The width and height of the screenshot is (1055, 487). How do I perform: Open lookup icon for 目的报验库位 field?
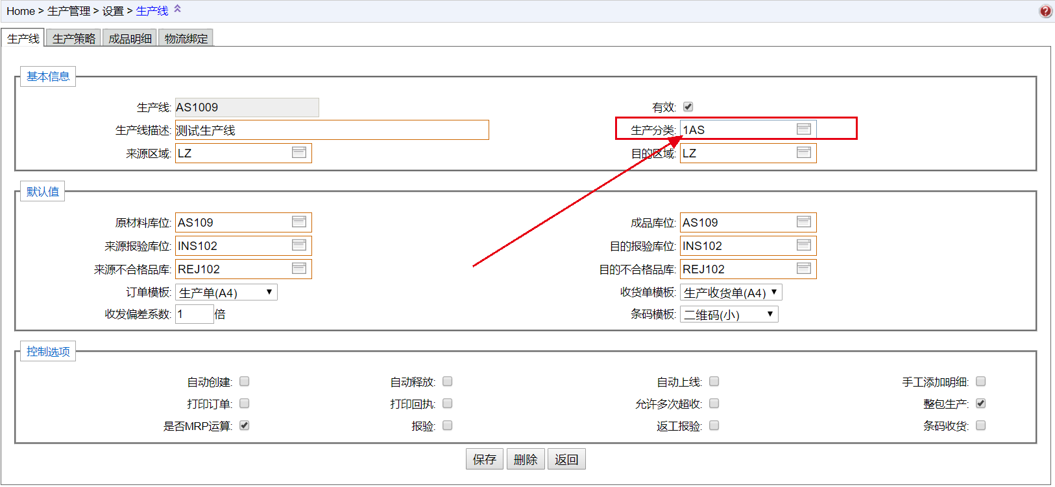tap(804, 245)
